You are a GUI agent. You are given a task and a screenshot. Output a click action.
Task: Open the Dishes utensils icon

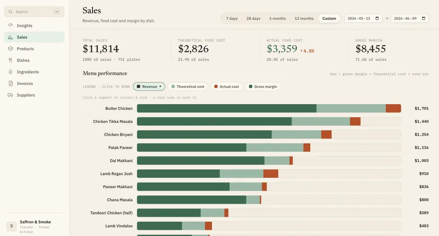pos(10,60)
